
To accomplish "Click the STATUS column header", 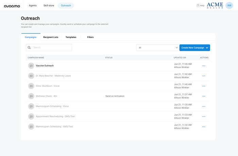I will 109,58.
